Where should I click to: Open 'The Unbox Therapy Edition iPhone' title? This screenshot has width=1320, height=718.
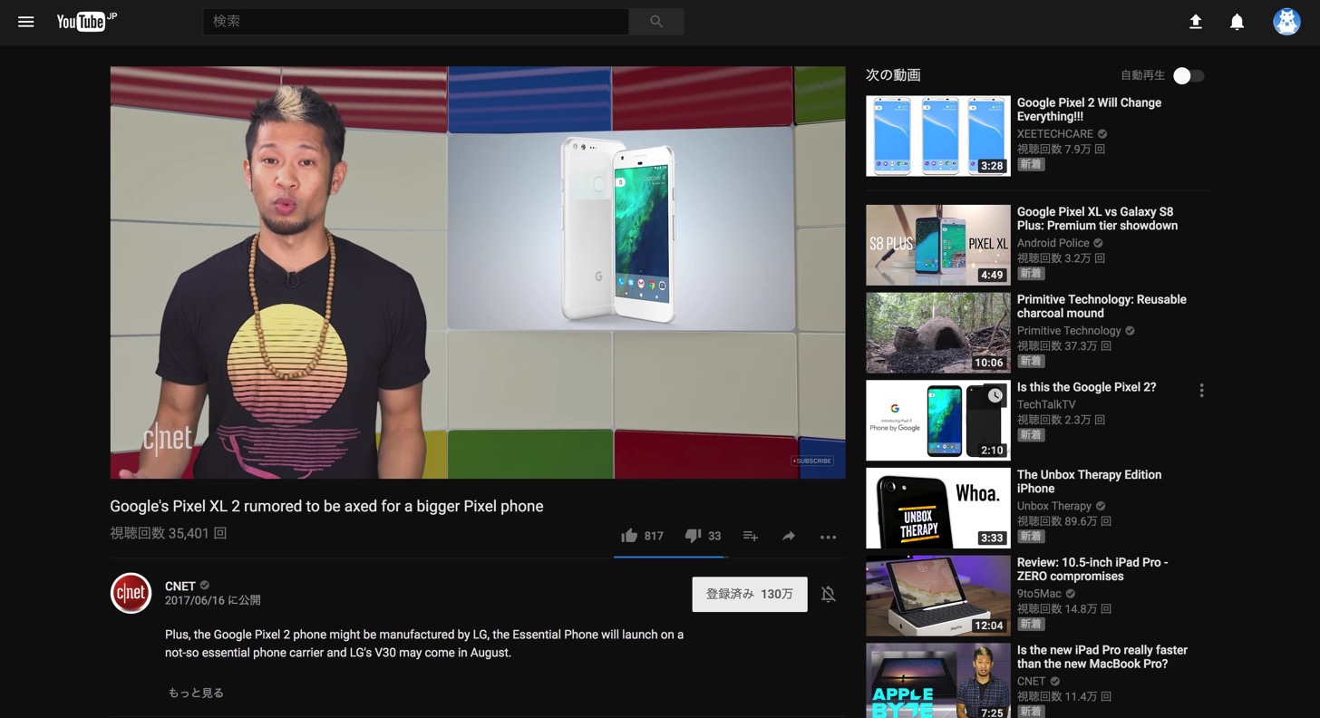click(1089, 481)
